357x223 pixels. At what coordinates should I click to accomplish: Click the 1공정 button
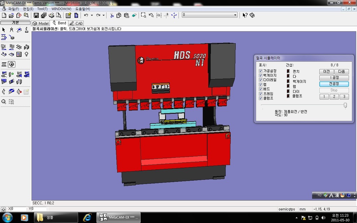(x=334, y=78)
